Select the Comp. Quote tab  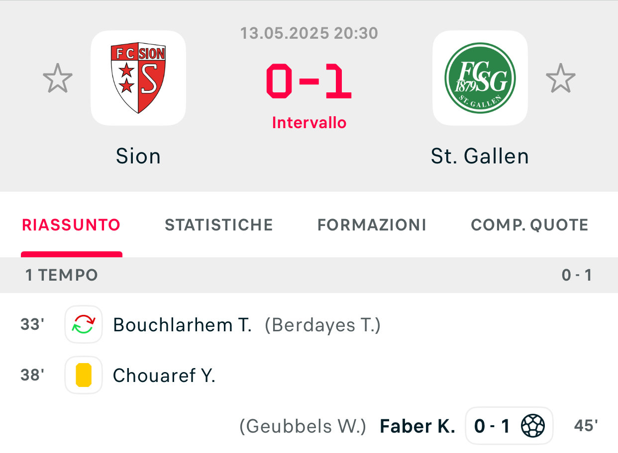529,225
